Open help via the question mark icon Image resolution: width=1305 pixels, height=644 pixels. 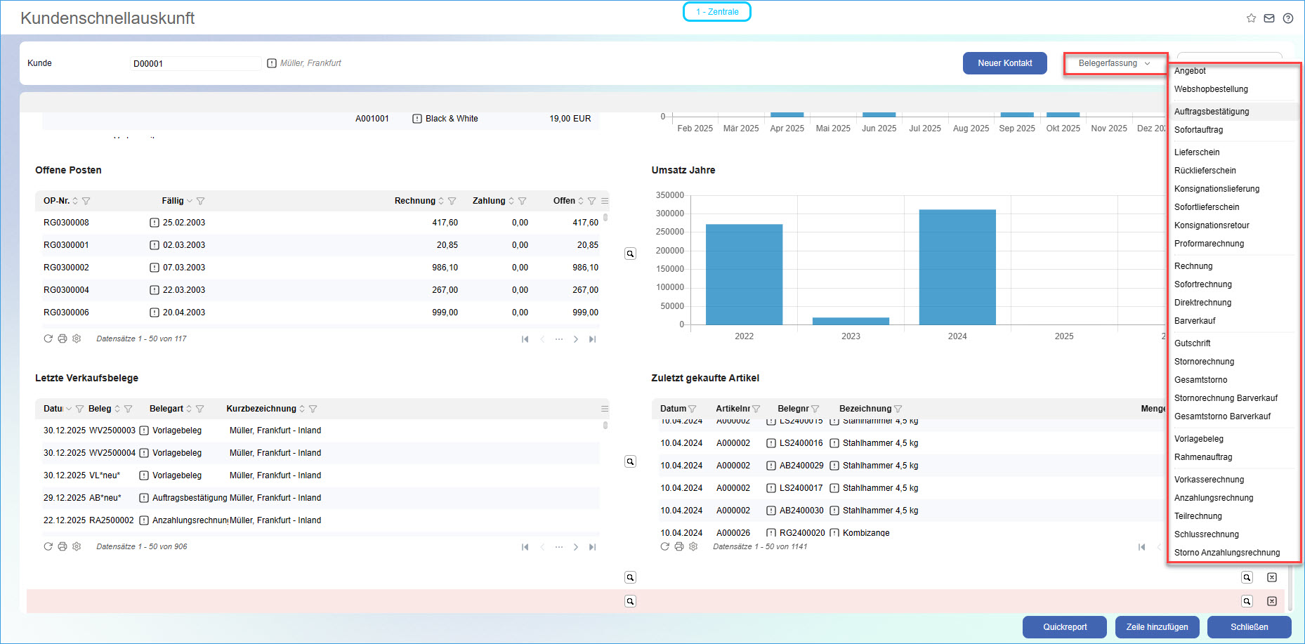pos(1287,18)
